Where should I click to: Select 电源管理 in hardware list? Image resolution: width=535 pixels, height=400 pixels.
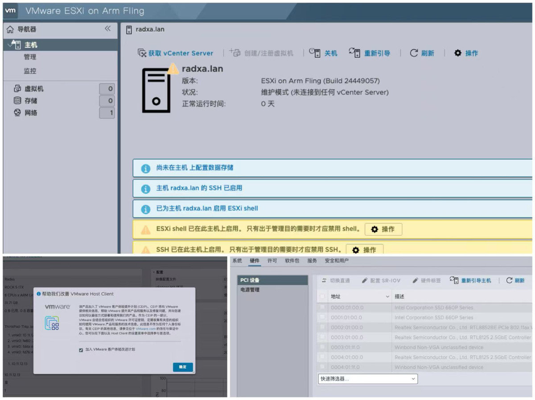(272, 290)
